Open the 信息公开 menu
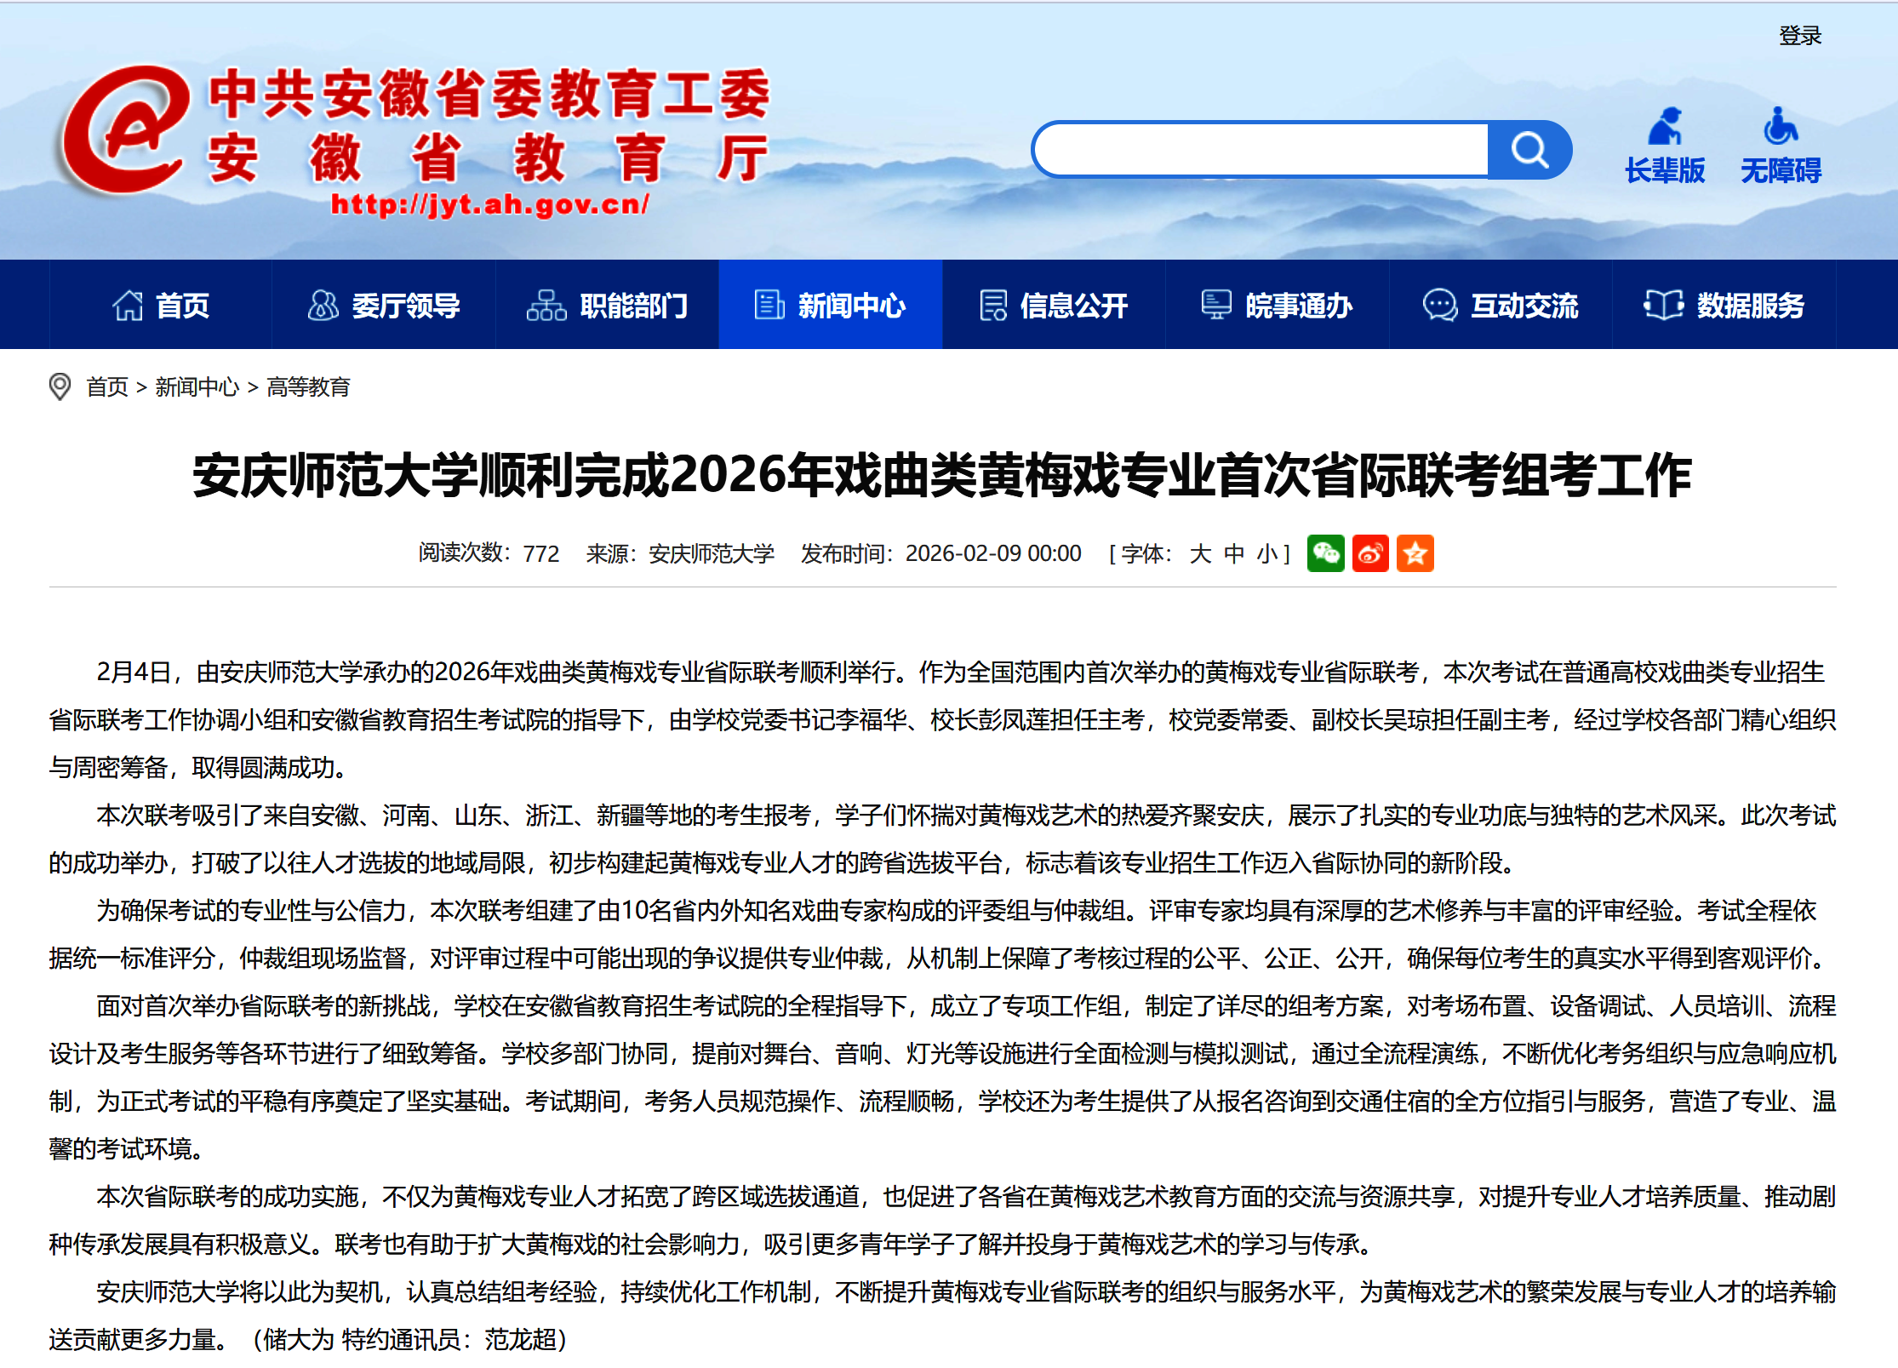The height and width of the screenshot is (1368, 1898). coord(1054,305)
